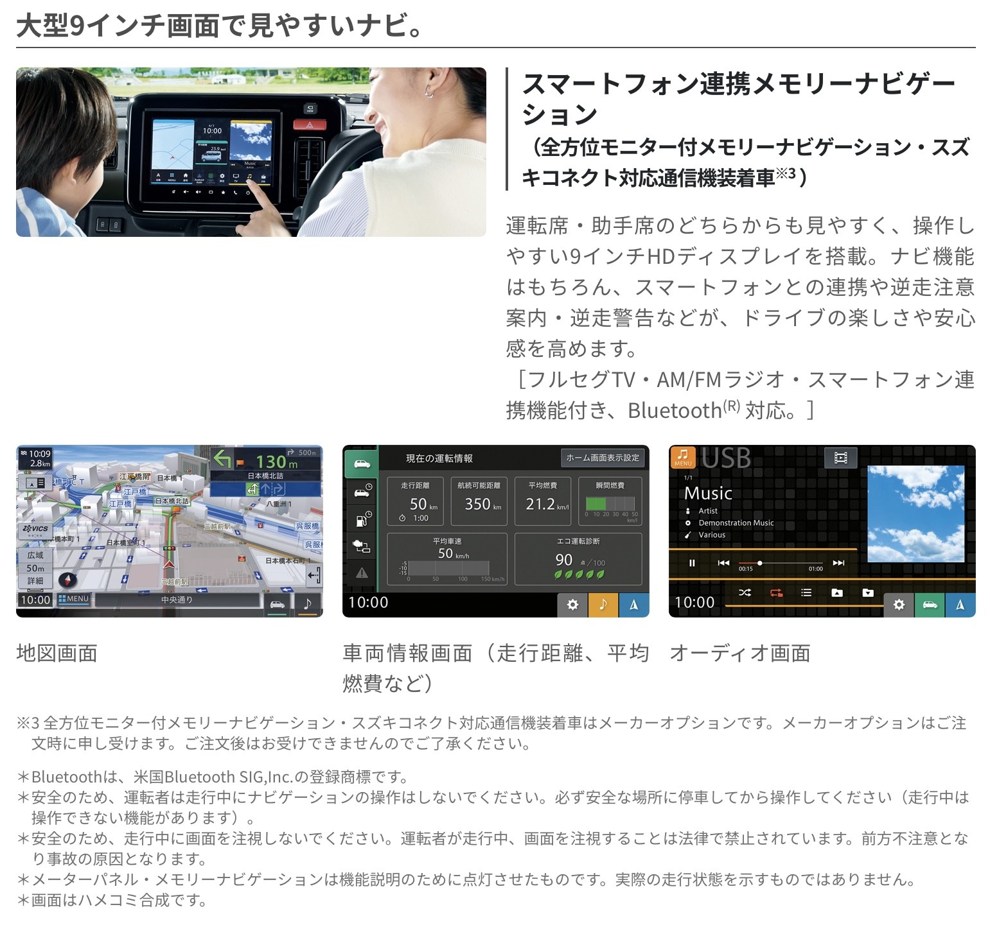Select 広域 wide zoom on the map
This screenshot has height=925, width=990.
35,555
